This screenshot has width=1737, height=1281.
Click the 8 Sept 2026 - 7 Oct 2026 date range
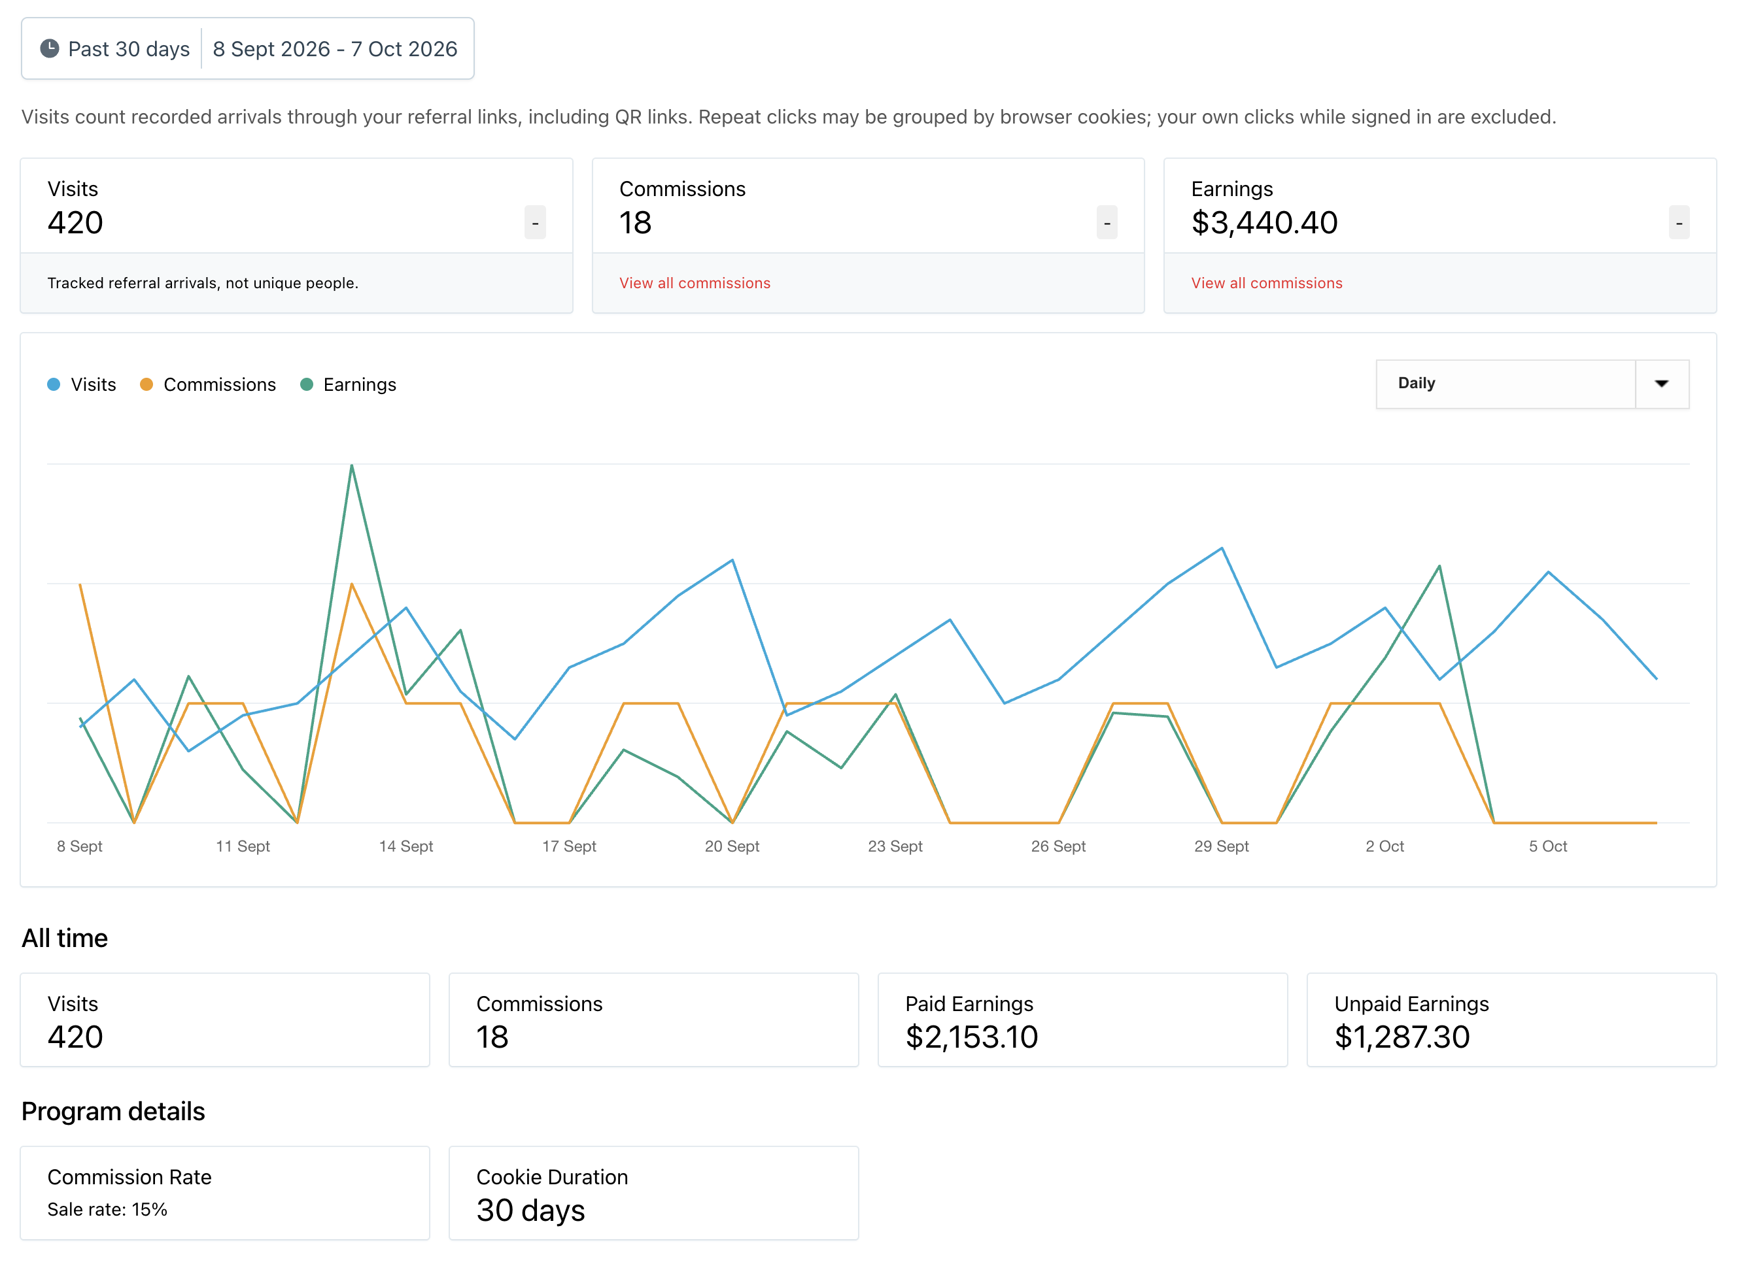[x=335, y=49]
